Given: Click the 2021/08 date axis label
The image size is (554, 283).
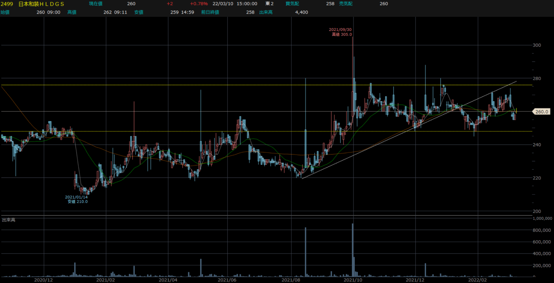Looking at the screenshot, I should [291, 280].
